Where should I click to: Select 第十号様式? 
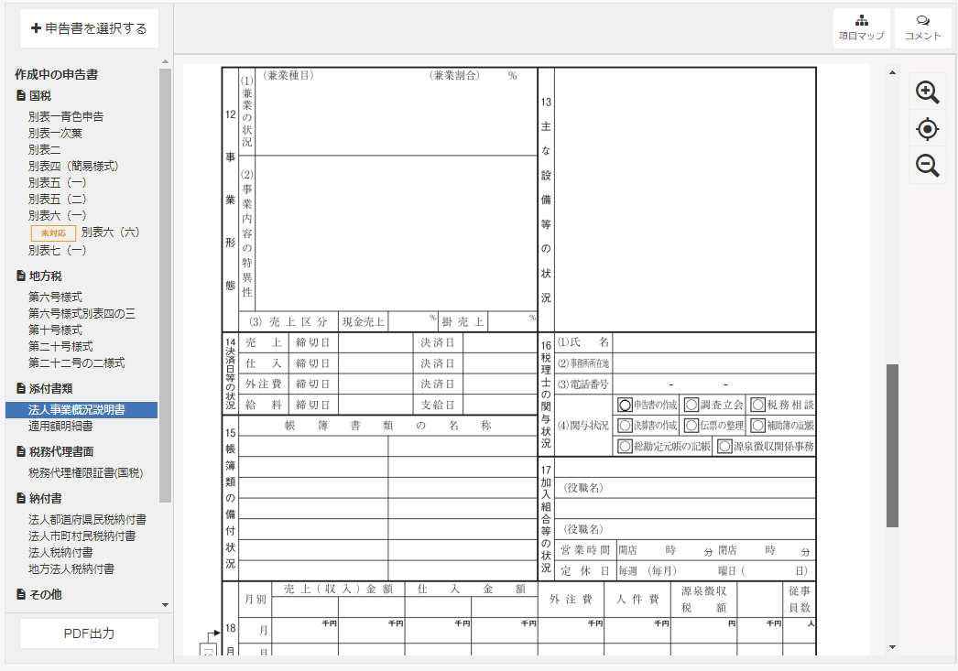pyautogui.click(x=55, y=330)
